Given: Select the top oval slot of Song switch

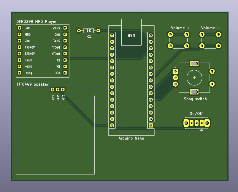Looking at the screenshot, I should click(194, 64).
